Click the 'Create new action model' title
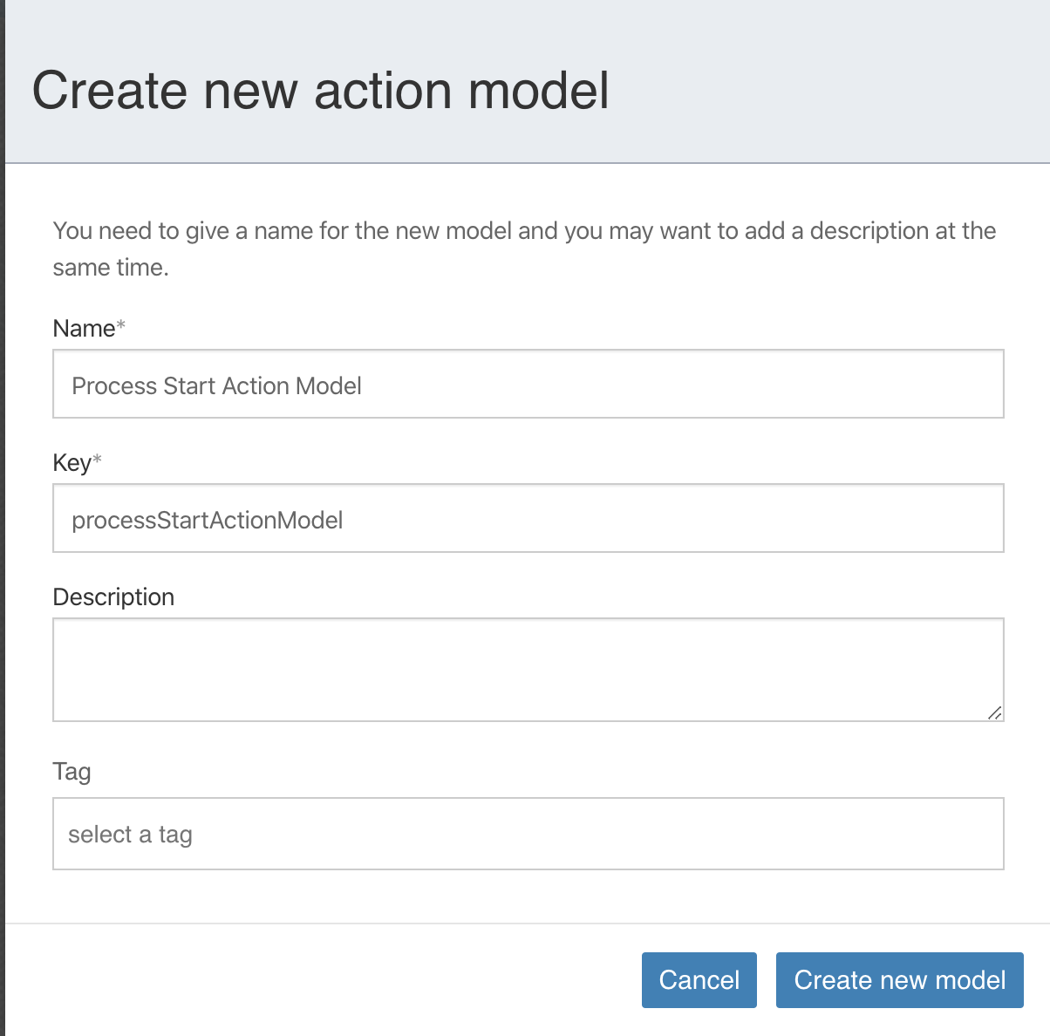Viewport: 1050px width, 1036px height. pos(322,90)
